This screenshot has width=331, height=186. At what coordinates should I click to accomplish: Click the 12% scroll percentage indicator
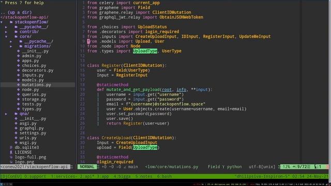click(x=286, y=167)
